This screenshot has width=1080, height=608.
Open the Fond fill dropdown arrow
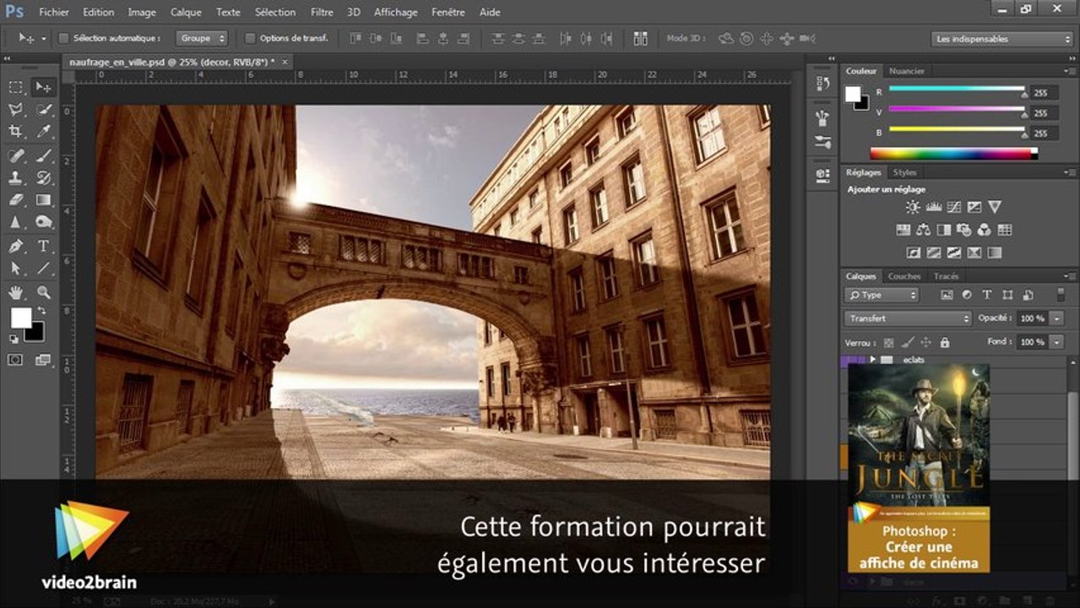tap(1057, 342)
